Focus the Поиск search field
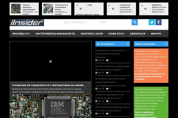 click(116, 22)
